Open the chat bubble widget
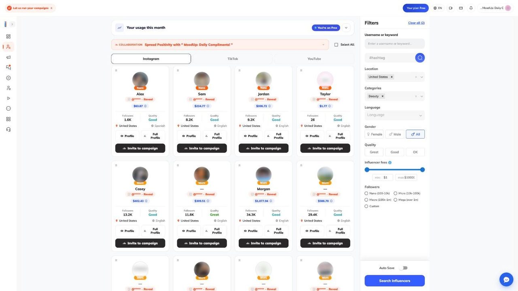 click(506, 279)
